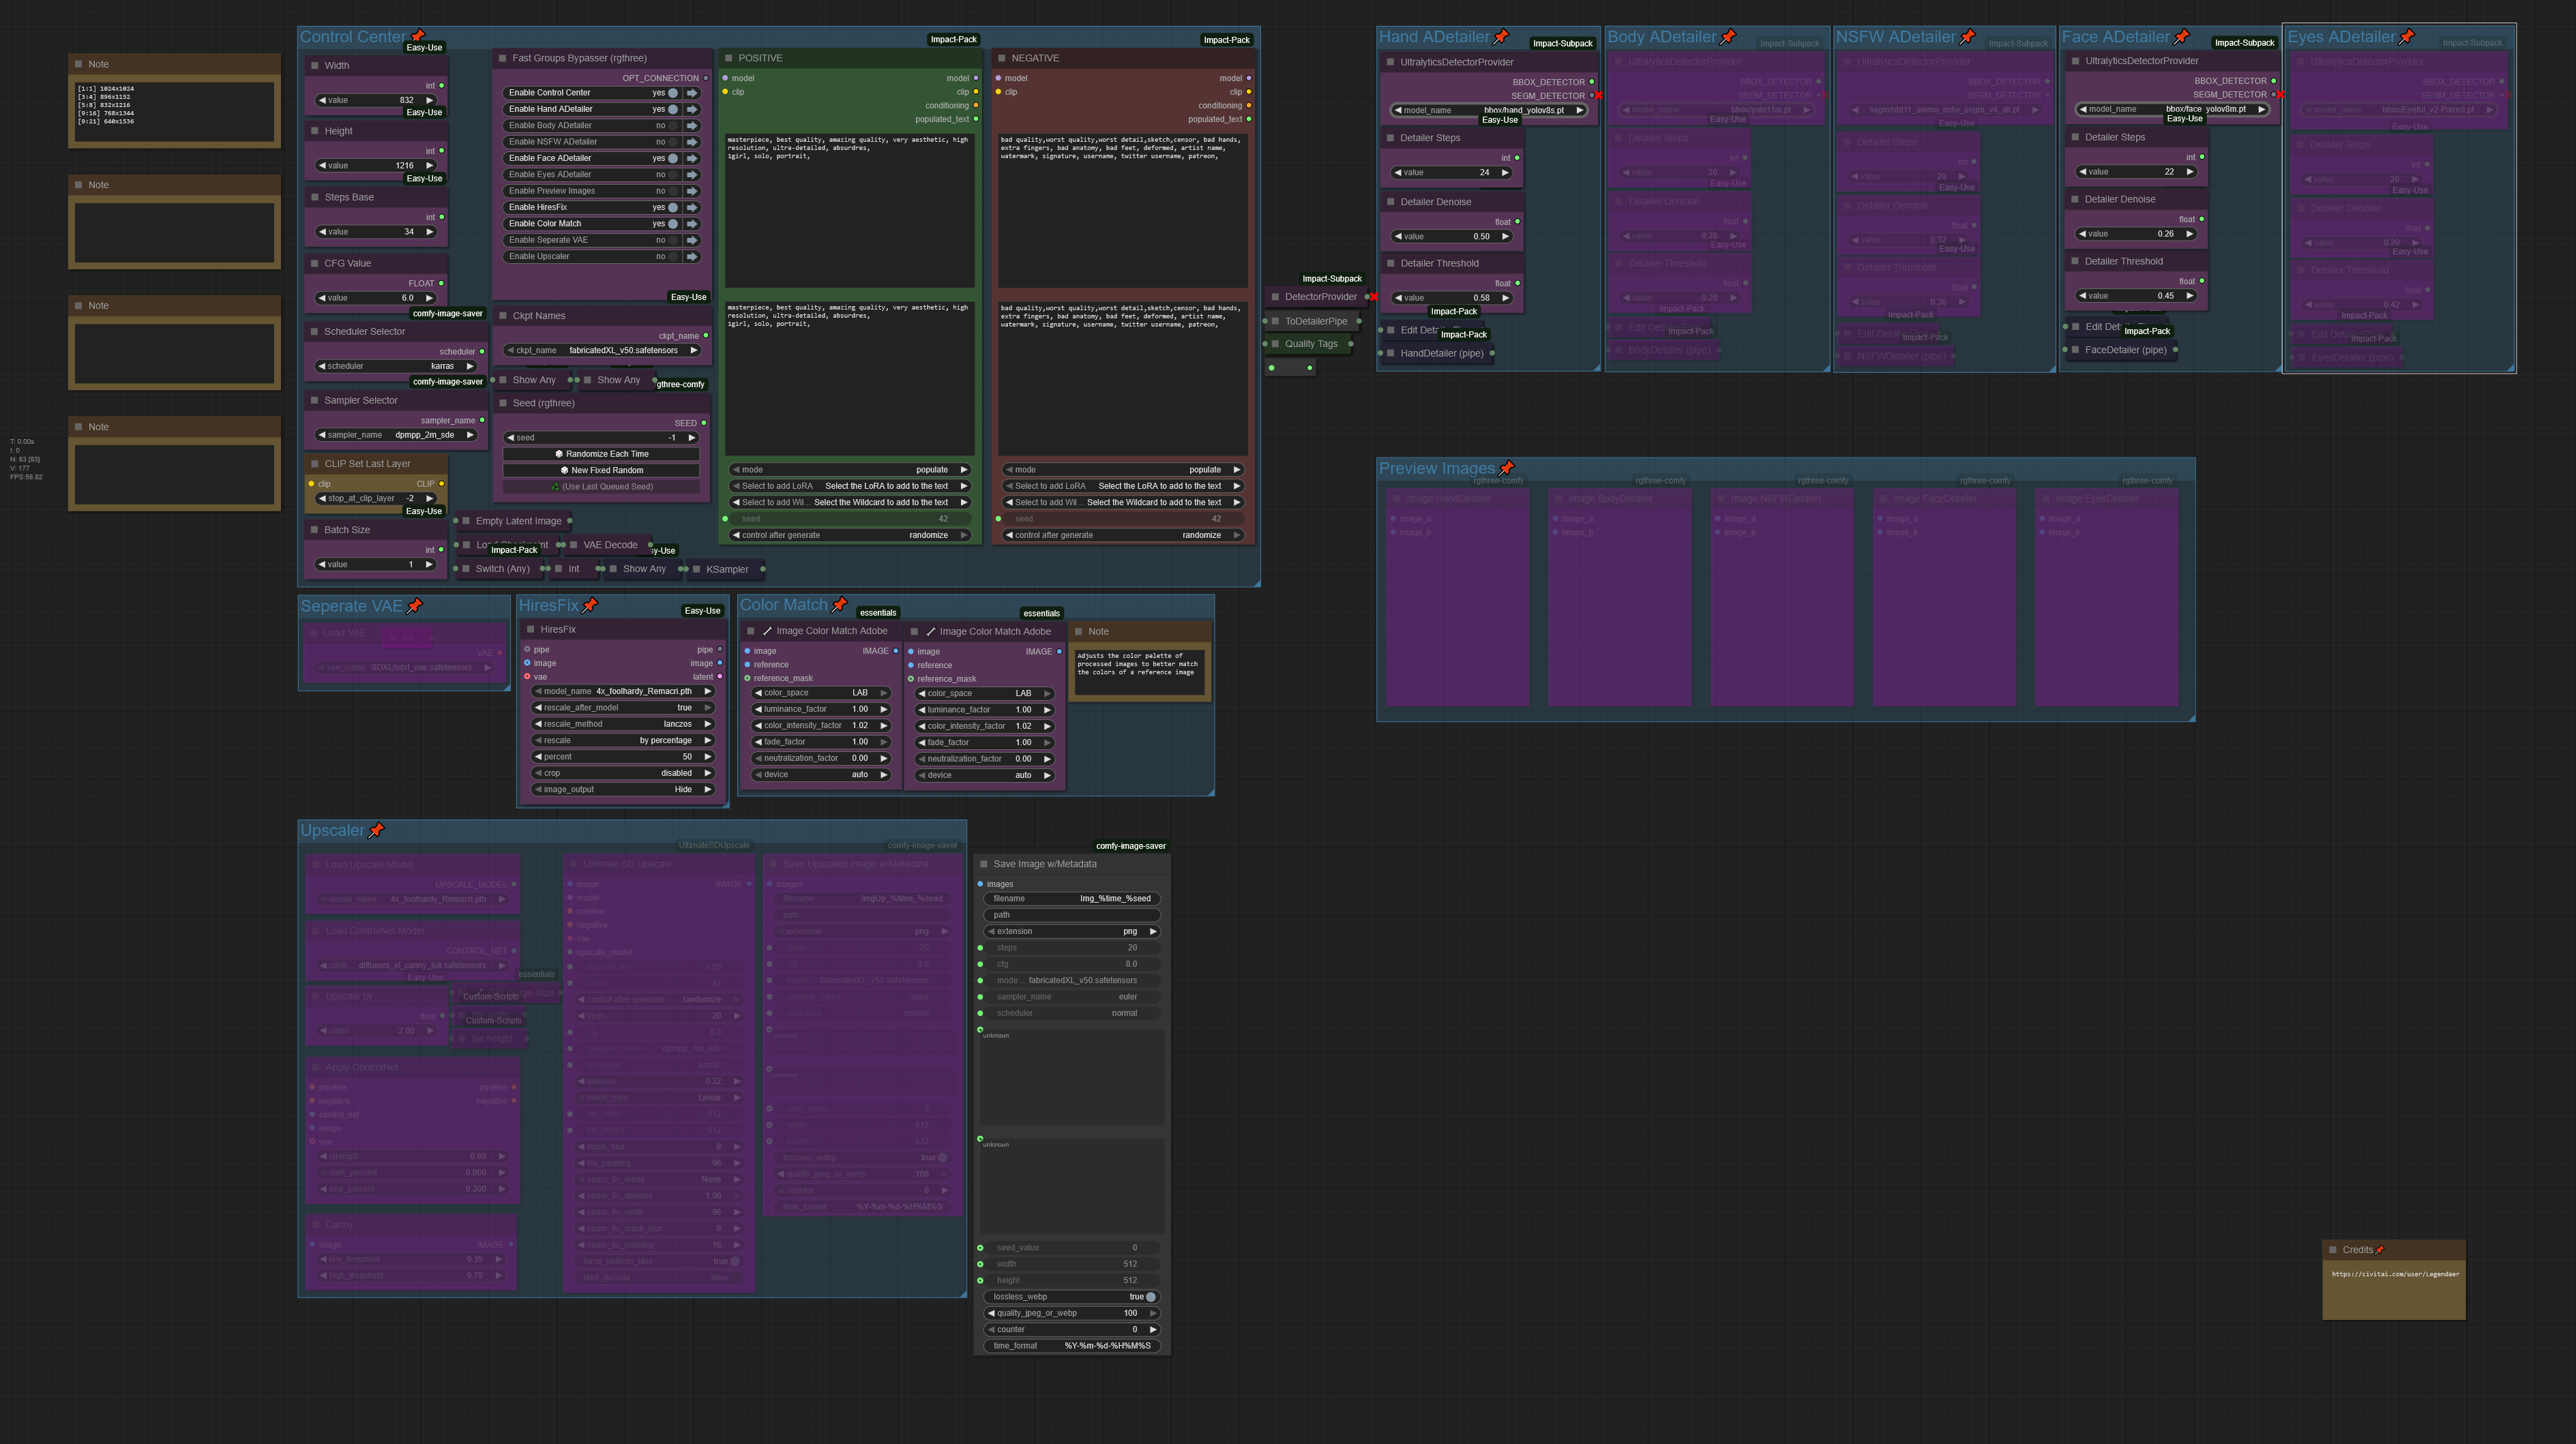Decrease the Height node value
2576x1444 pixels.
[x=322, y=166]
